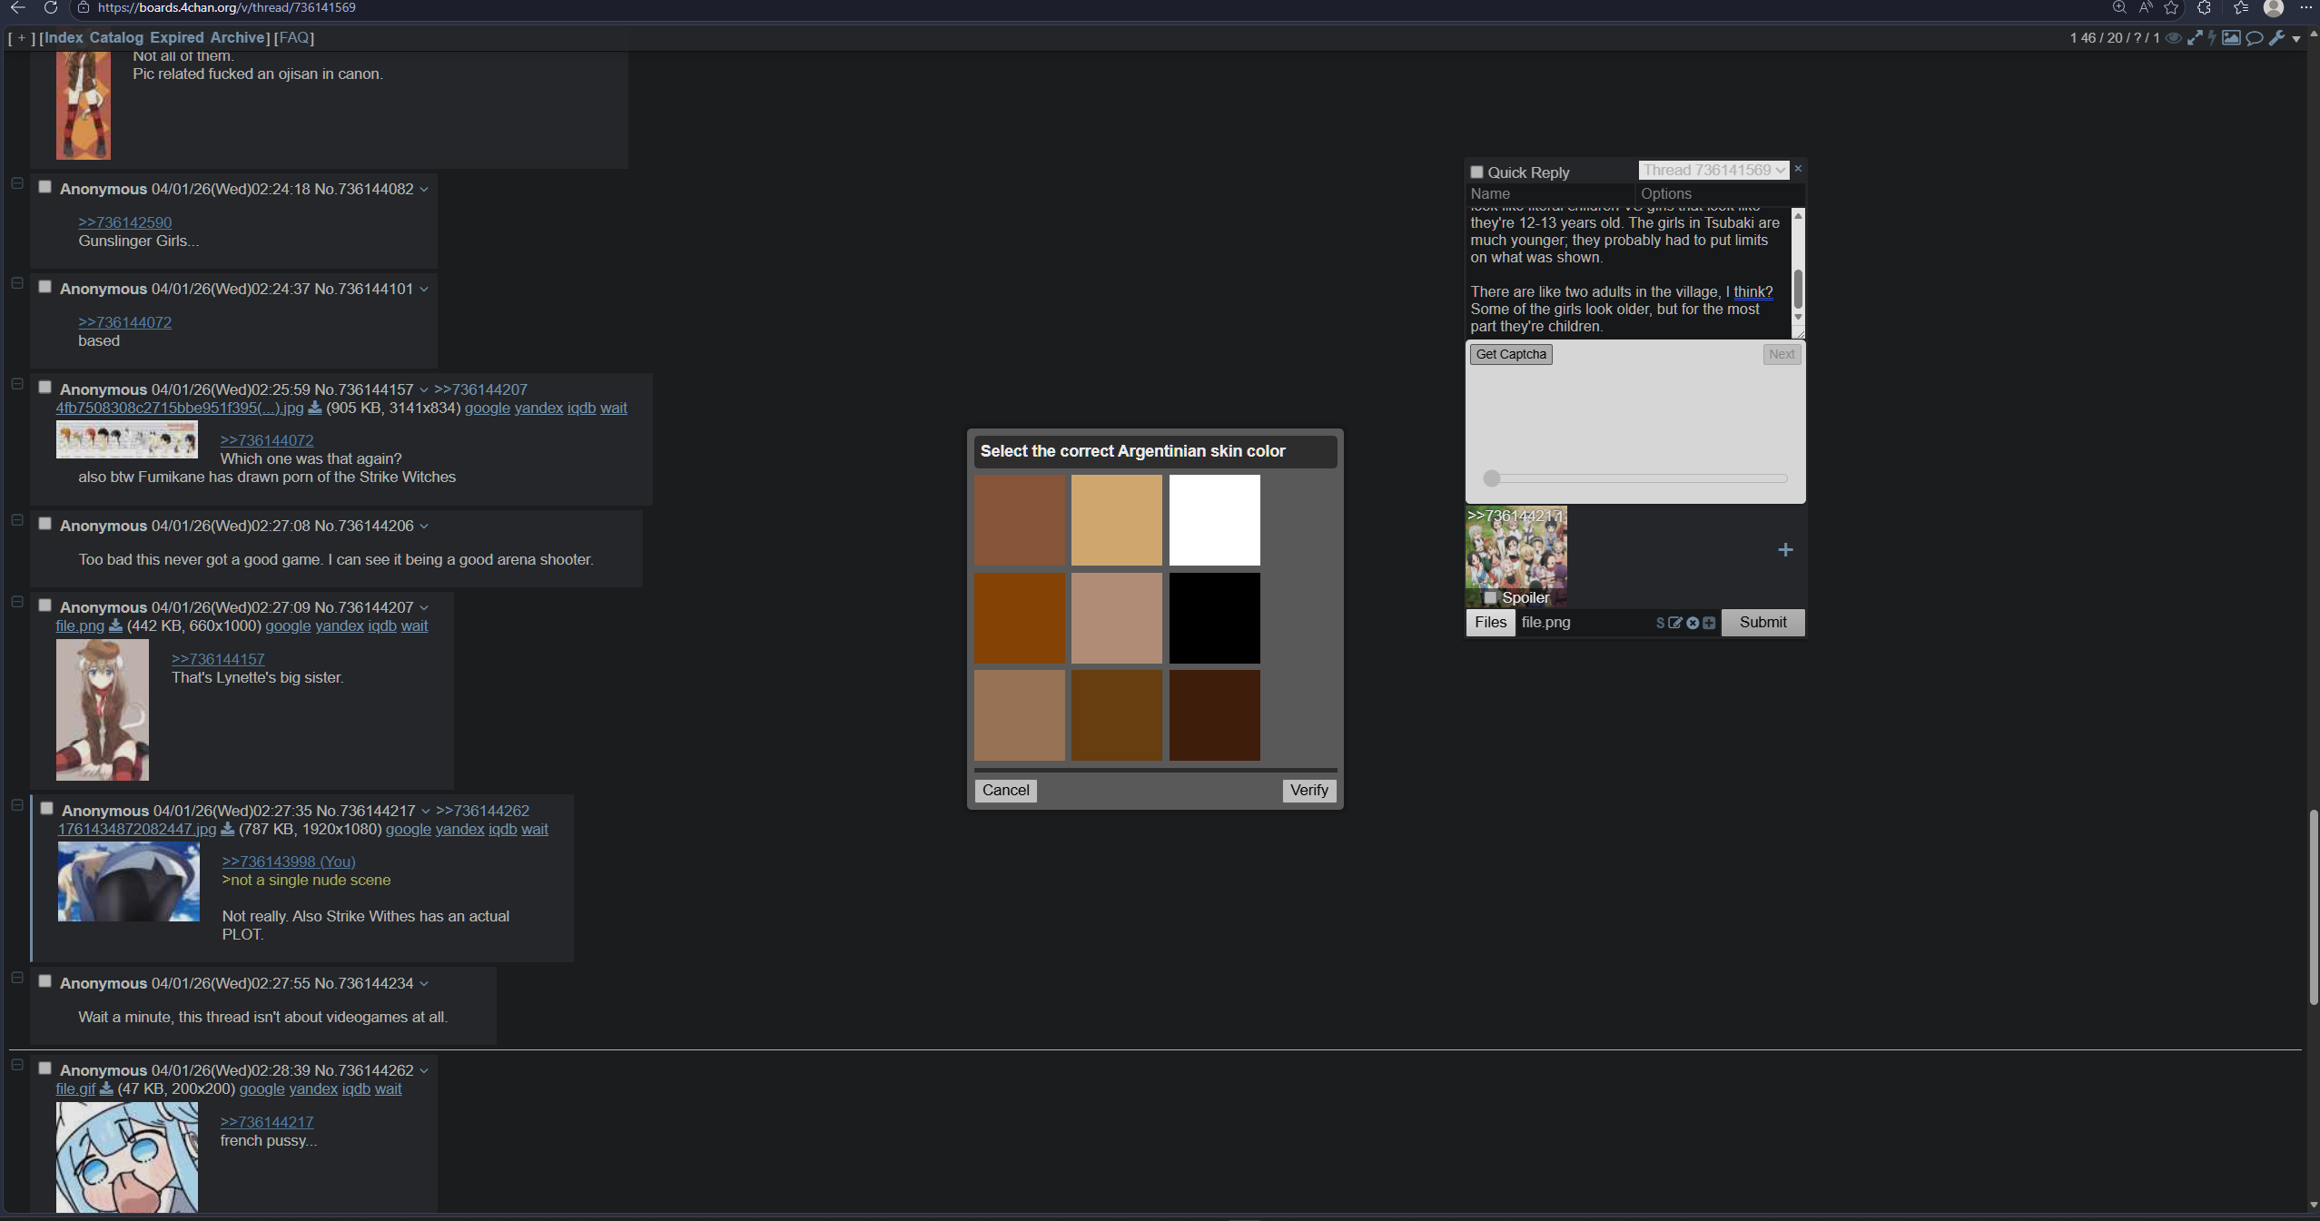The height and width of the screenshot is (1221, 2320).
Task: Collapse post No.736144206 with its minus button
Action: click(x=16, y=520)
